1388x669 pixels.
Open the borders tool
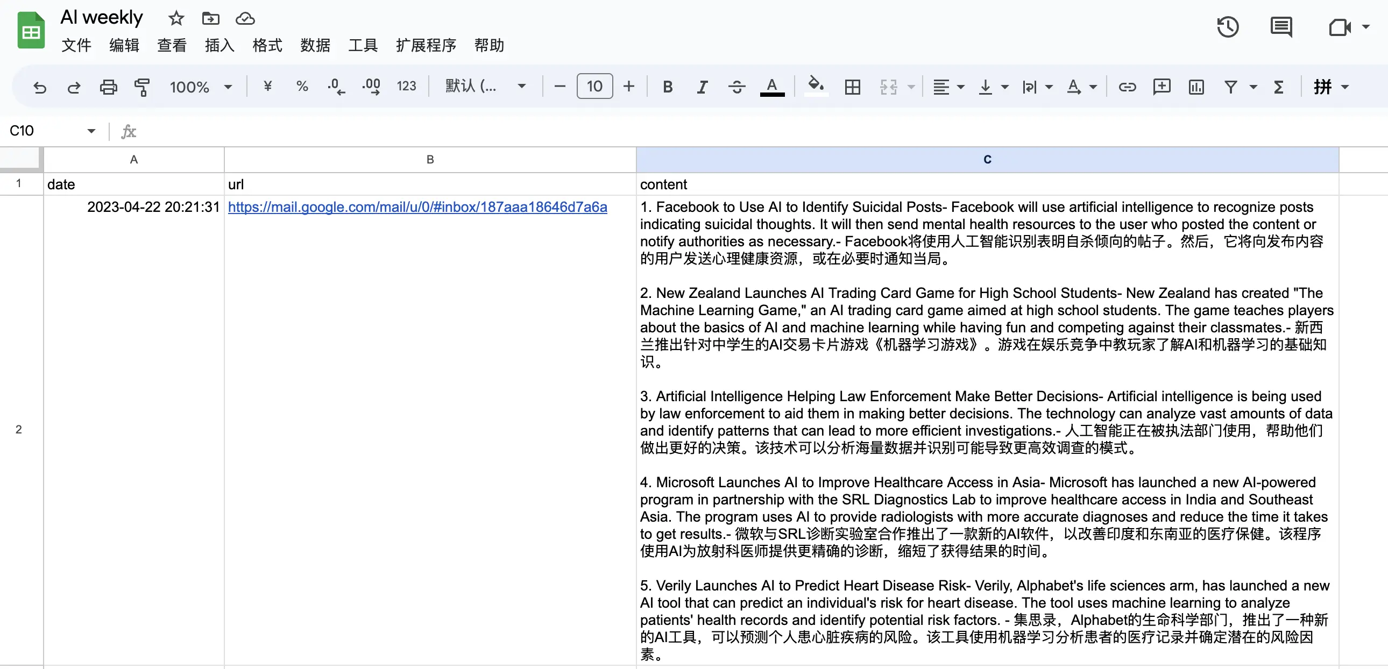(852, 87)
